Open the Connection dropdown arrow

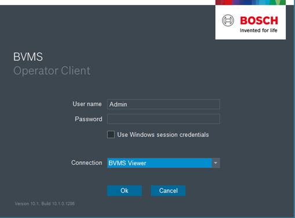click(216, 163)
